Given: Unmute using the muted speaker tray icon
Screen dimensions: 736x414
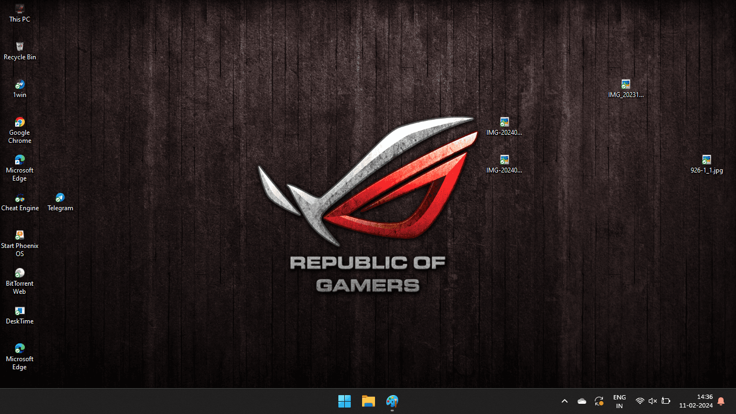Looking at the screenshot, I should tap(652, 401).
